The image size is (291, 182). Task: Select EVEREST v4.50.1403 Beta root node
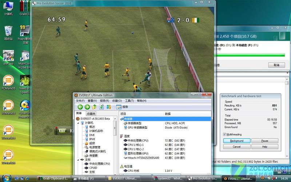pos(95,119)
